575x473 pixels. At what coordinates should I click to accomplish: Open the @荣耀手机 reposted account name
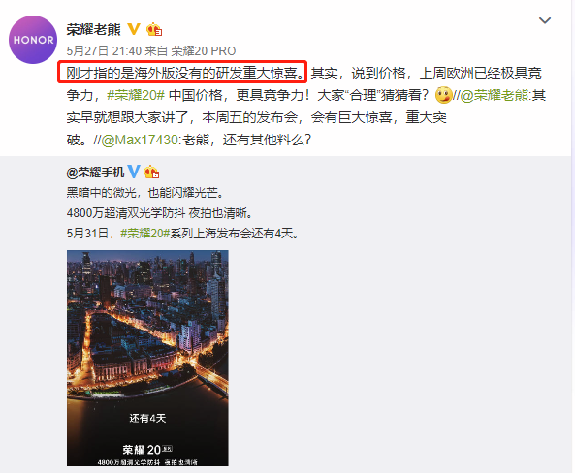(x=95, y=172)
